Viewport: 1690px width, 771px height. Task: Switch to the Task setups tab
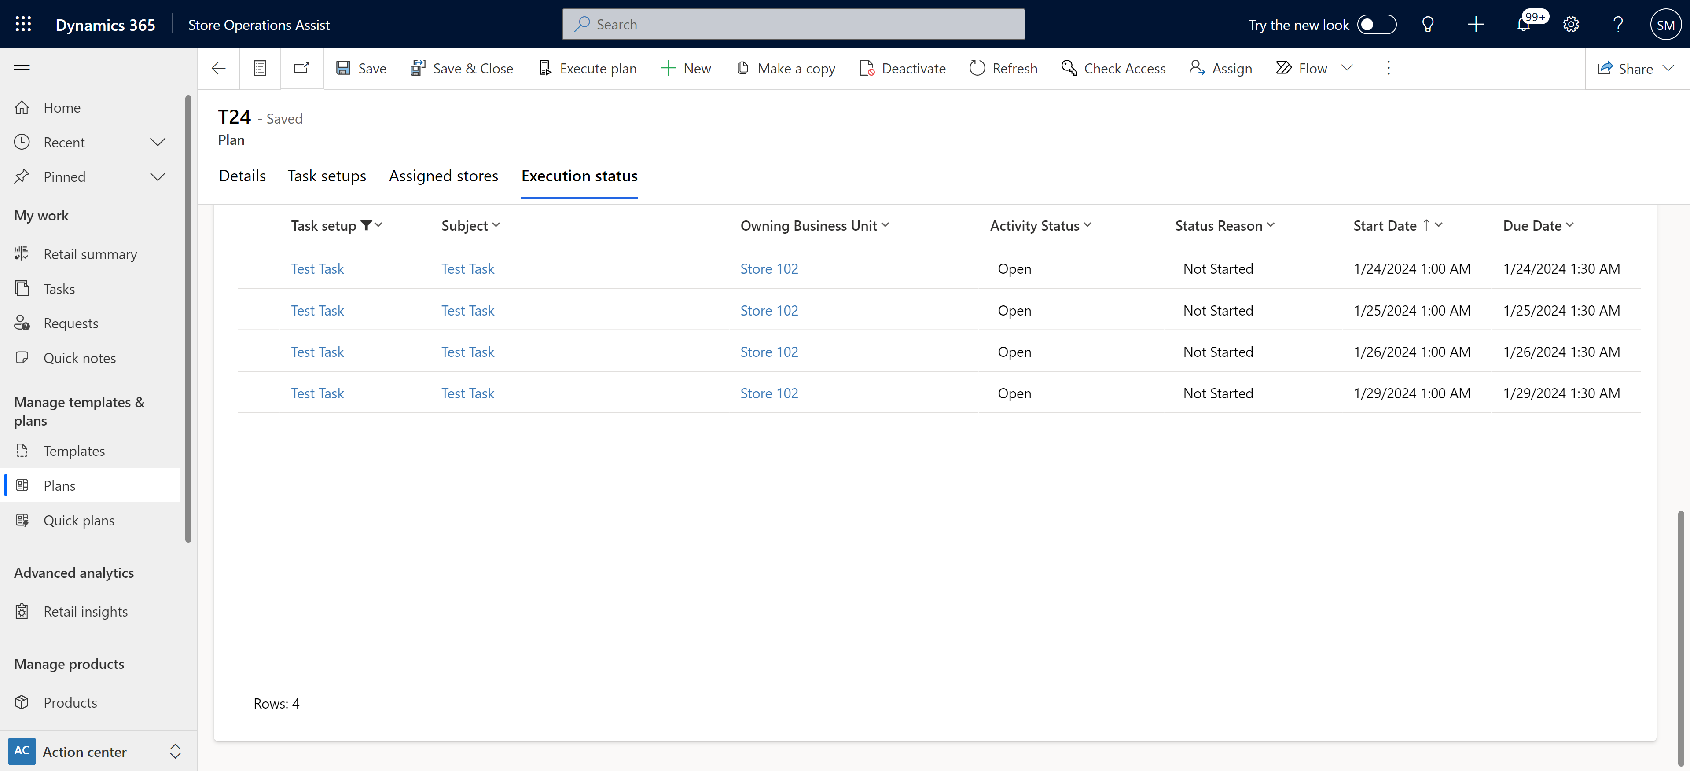[327, 176]
